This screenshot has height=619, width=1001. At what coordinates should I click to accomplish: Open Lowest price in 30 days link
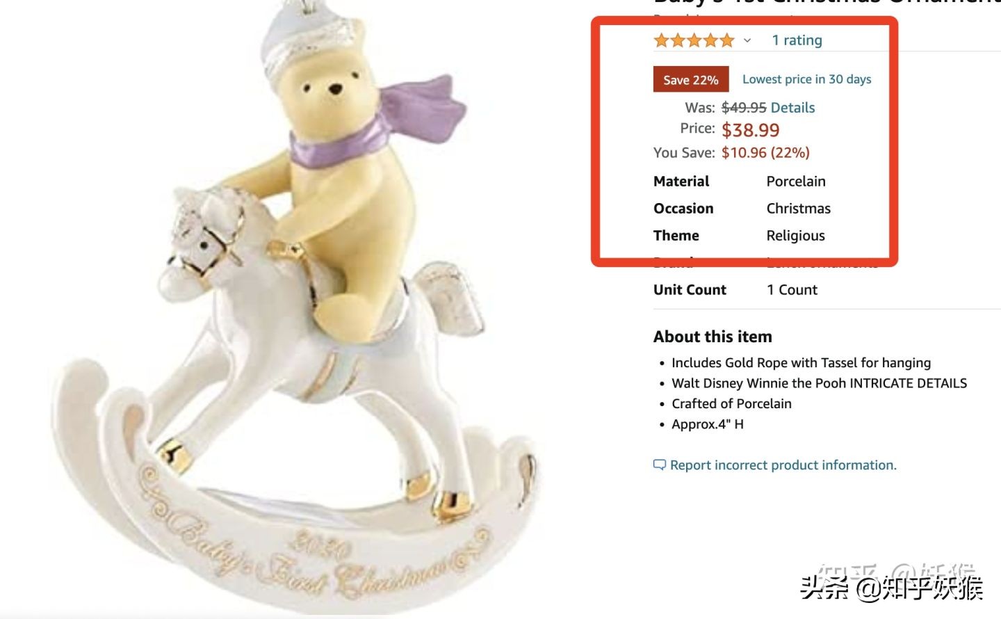coord(806,79)
